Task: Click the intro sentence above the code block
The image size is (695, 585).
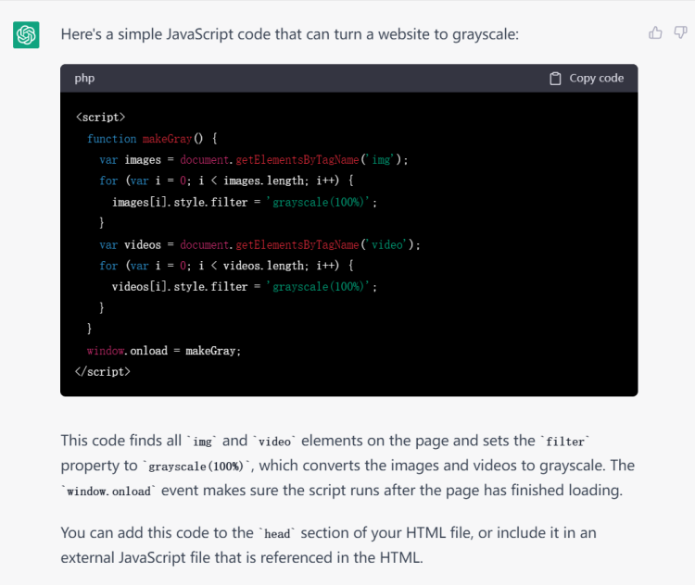Action: click(x=289, y=34)
